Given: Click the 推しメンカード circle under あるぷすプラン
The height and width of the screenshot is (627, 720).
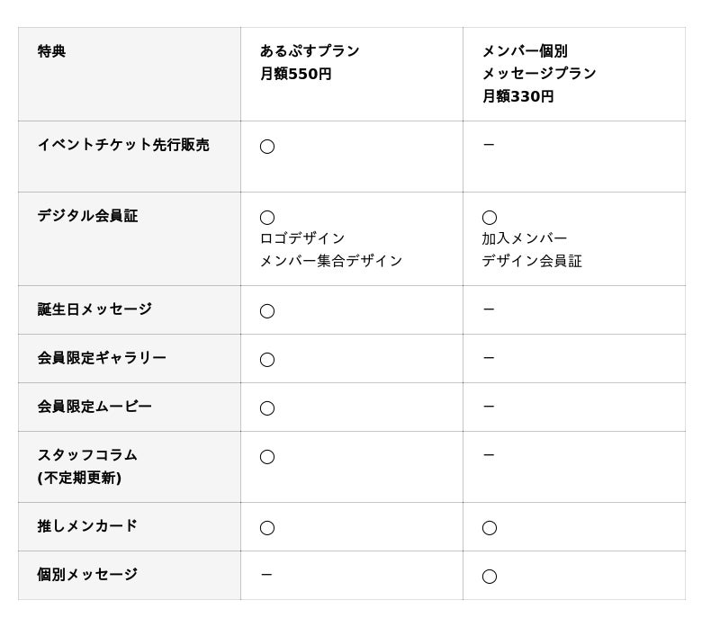Looking at the screenshot, I should [x=267, y=528].
